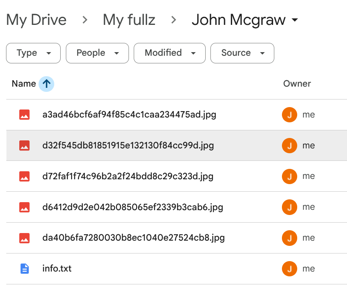This screenshot has height=292, width=347.
Task: Select file da40b6fa7280030b8ec1040e27524cb8.jpg
Action: click(x=134, y=238)
